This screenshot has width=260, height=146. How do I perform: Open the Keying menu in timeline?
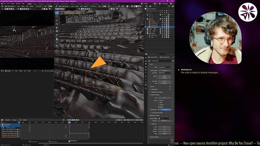(x=15, y=120)
